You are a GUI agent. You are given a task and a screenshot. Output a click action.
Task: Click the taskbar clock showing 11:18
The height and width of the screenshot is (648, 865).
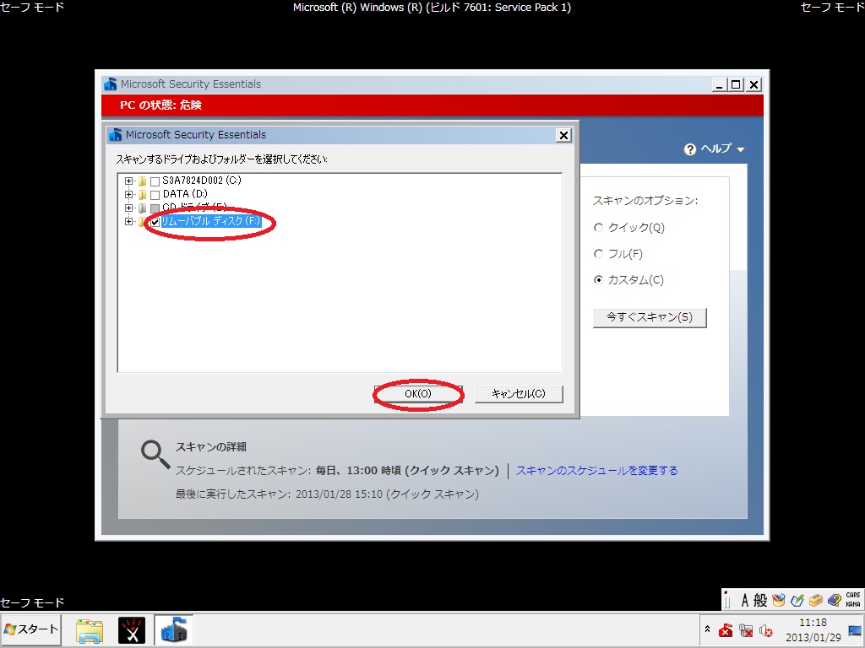tap(813, 629)
